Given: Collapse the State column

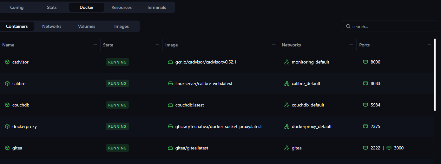Looking at the screenshot, I should (x=157, y=45).
